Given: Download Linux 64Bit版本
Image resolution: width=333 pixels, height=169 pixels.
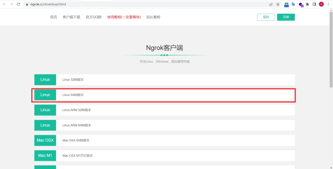Looking at the screenshot, I should [164, 95].
